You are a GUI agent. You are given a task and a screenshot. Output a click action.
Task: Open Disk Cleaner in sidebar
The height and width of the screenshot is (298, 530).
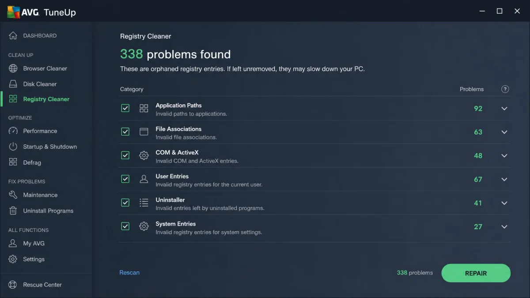point(40,84)
